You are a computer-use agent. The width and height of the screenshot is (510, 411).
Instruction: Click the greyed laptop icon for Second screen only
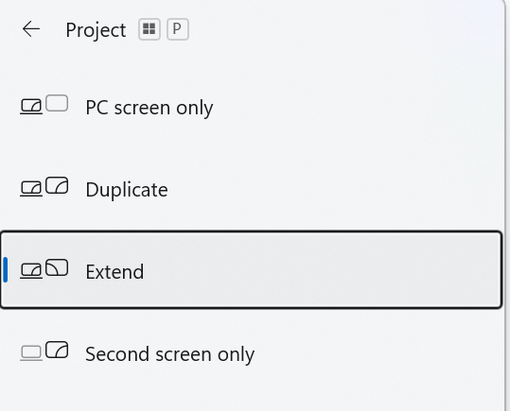[x=31, y=353]
